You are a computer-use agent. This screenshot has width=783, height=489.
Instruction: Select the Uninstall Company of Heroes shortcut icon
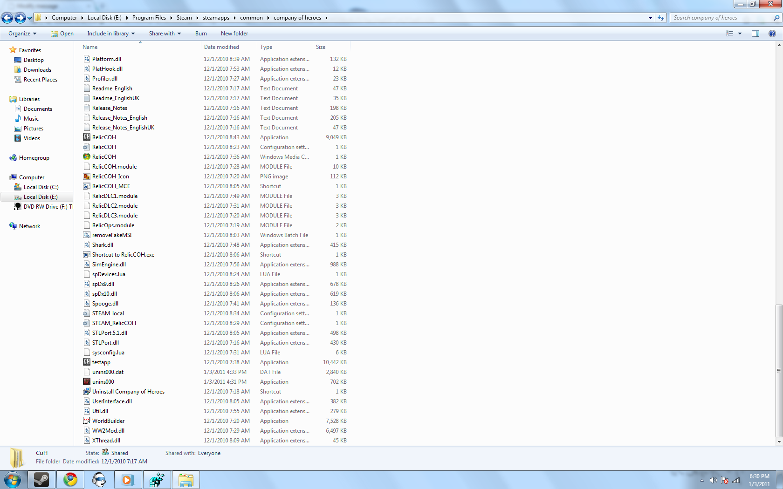(x=87, y=392)
